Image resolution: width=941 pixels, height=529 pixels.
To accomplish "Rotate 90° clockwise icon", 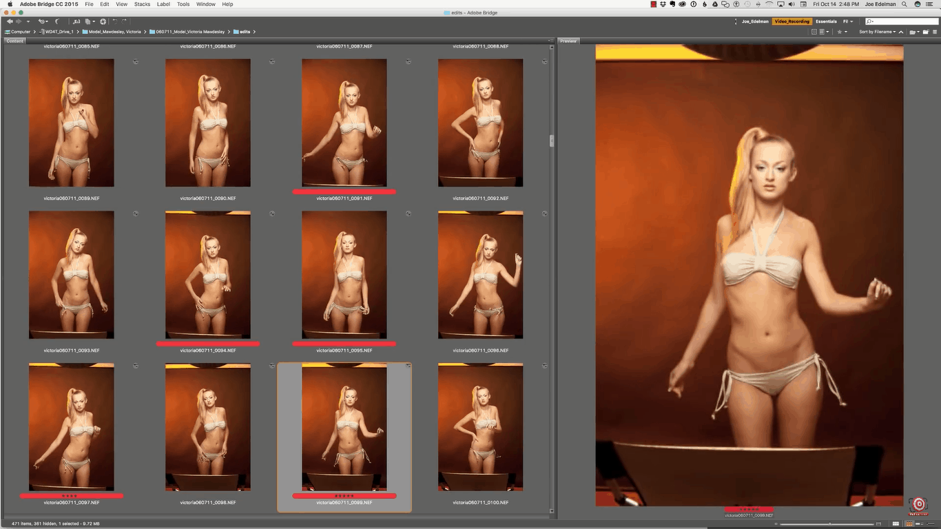I will pyautogui.click(x=124, y=22).
